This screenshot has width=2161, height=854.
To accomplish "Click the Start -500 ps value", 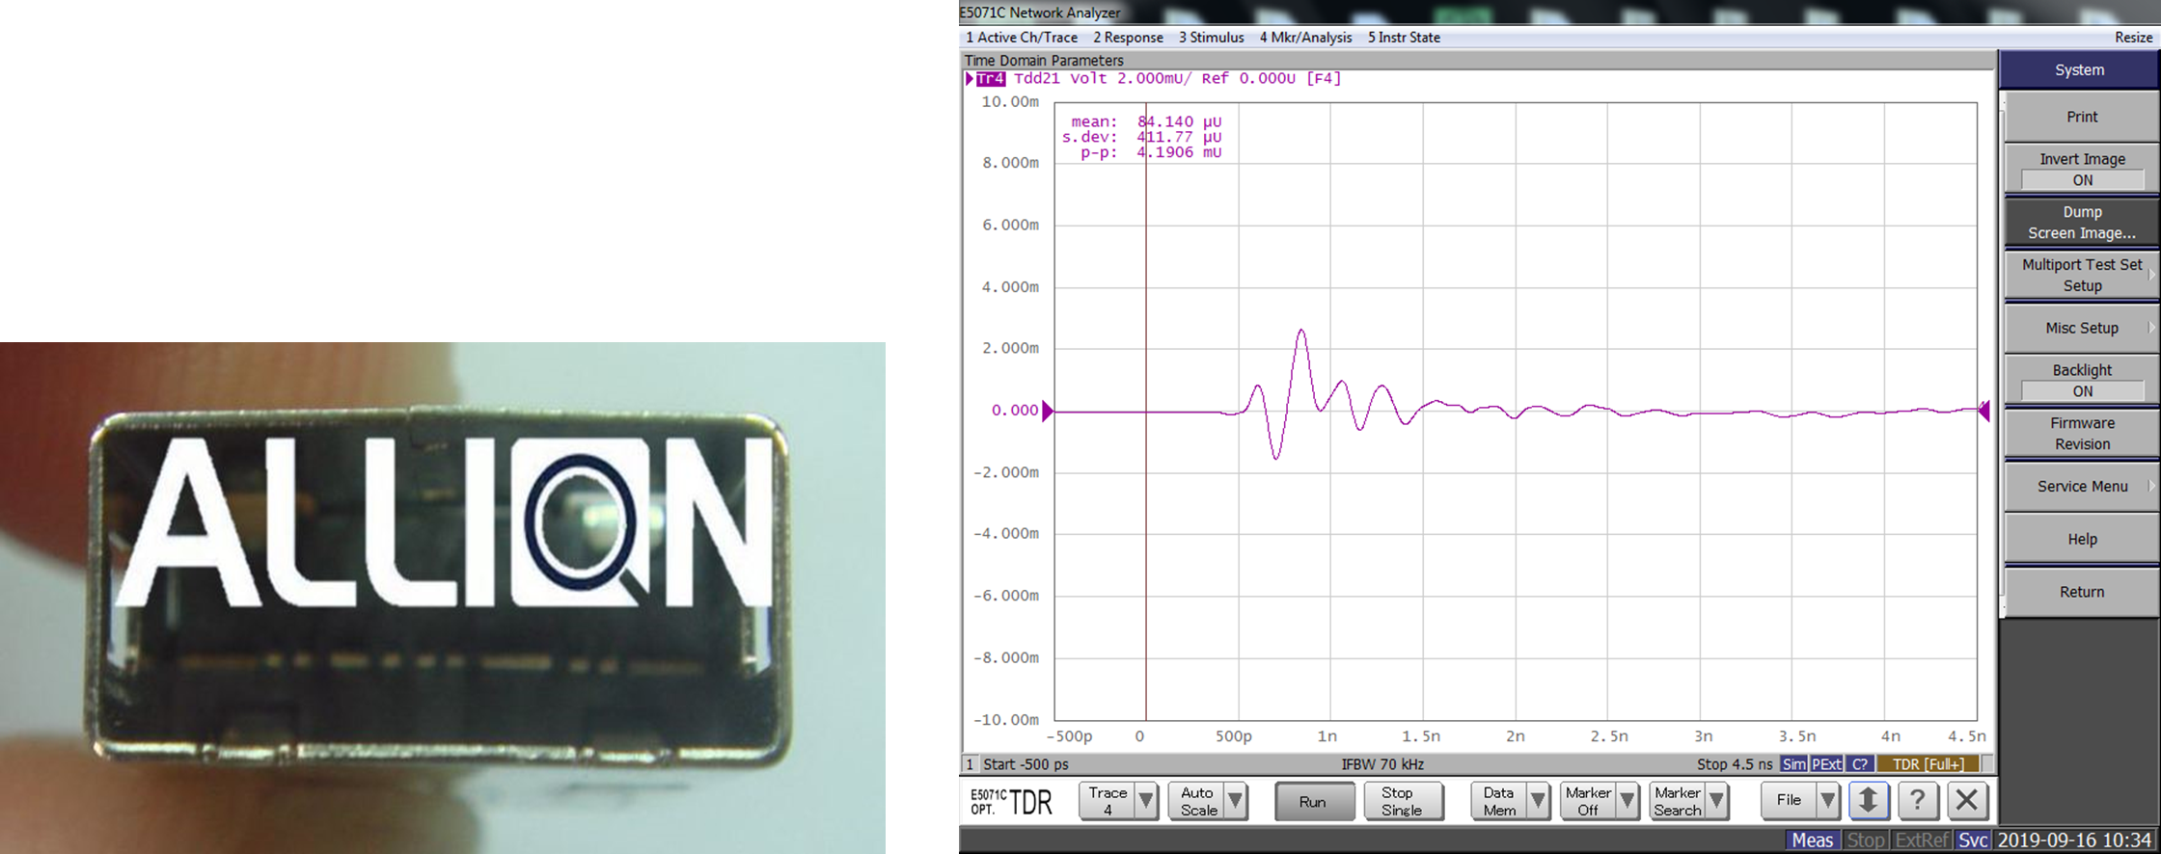I will pos(1026,764).
